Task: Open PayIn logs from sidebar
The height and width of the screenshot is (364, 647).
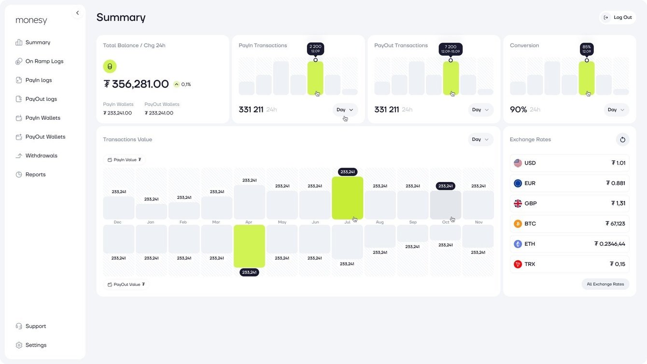Action: (x=39, y=80)
